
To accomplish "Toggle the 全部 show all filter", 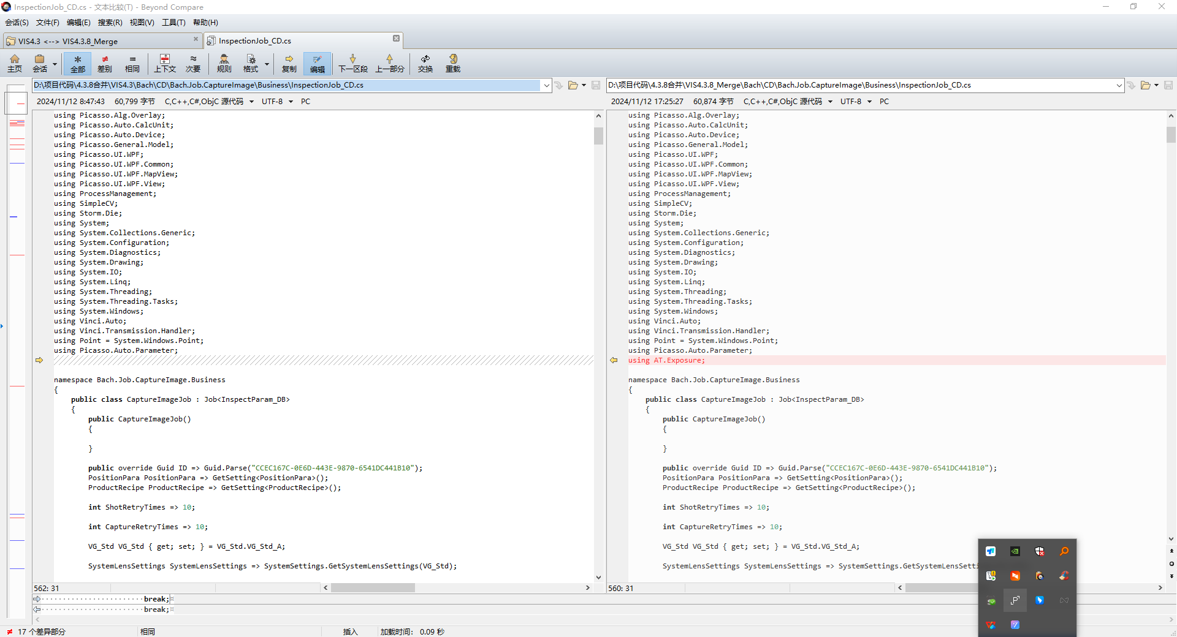I will click(78, 63).
